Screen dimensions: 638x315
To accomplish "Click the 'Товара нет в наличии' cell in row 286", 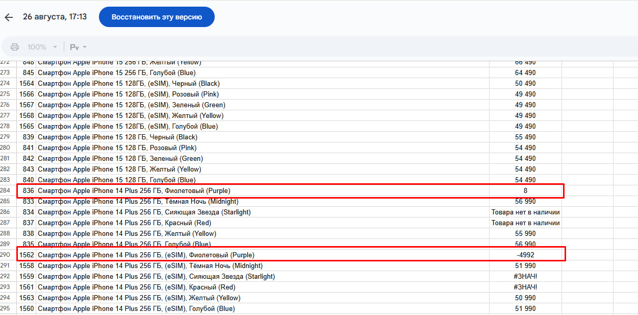I will (x=525, y=212).
